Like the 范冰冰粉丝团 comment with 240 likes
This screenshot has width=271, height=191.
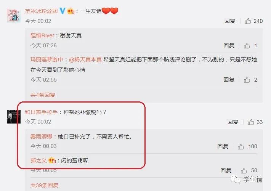[248, 21]
